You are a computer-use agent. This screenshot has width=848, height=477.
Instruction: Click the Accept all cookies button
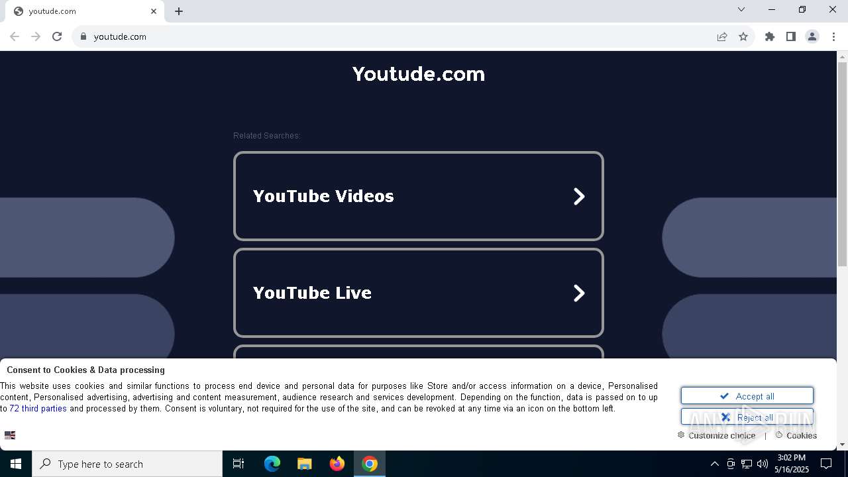pyautogui.click(x=747, y=396)
